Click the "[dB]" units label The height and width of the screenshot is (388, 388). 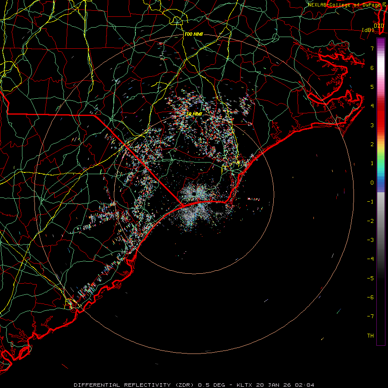[x=368, y=30]
